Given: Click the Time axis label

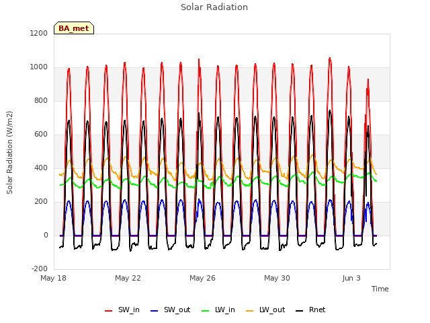Looking at the screenshot, I should tap(380, 289).
